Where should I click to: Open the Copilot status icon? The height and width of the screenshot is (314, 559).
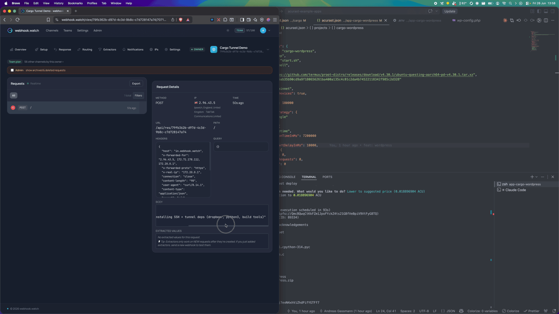pos(461,311)
